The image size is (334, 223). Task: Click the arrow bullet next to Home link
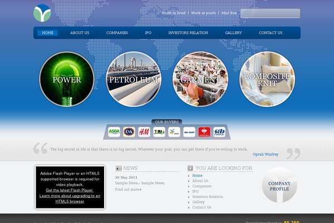189,176
